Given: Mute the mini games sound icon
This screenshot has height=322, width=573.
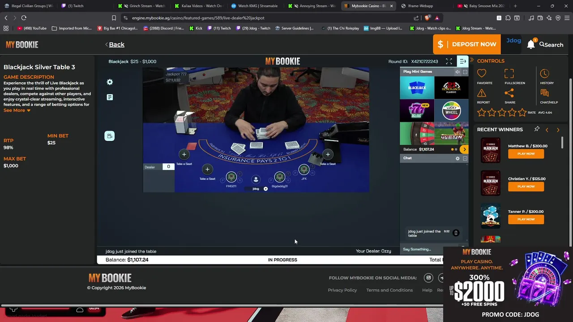Looking at the screenshot, I should coord(458,72).
